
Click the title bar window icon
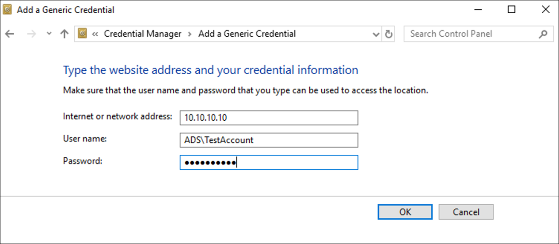point(8,10)
